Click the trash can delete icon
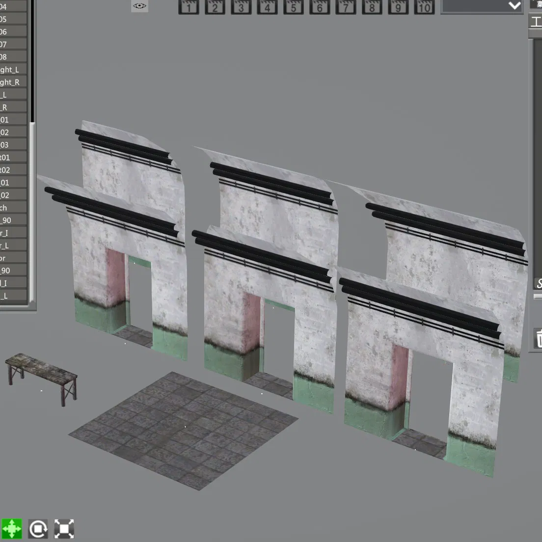The height and width of the screenshot is (542, 542). coord(538,338)
